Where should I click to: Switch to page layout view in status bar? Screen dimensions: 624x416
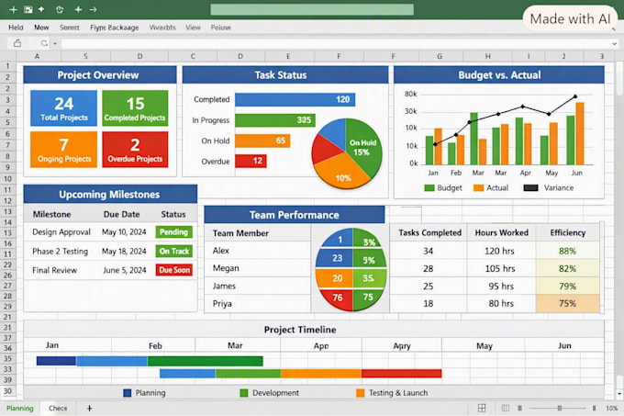506,408
